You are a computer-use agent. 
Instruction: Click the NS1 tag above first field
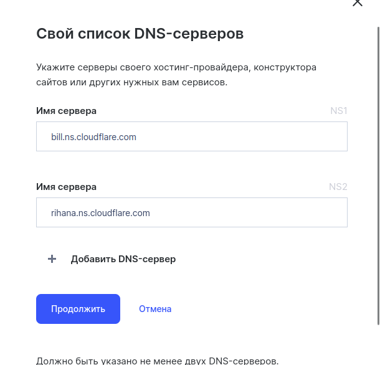pos(338,111)
